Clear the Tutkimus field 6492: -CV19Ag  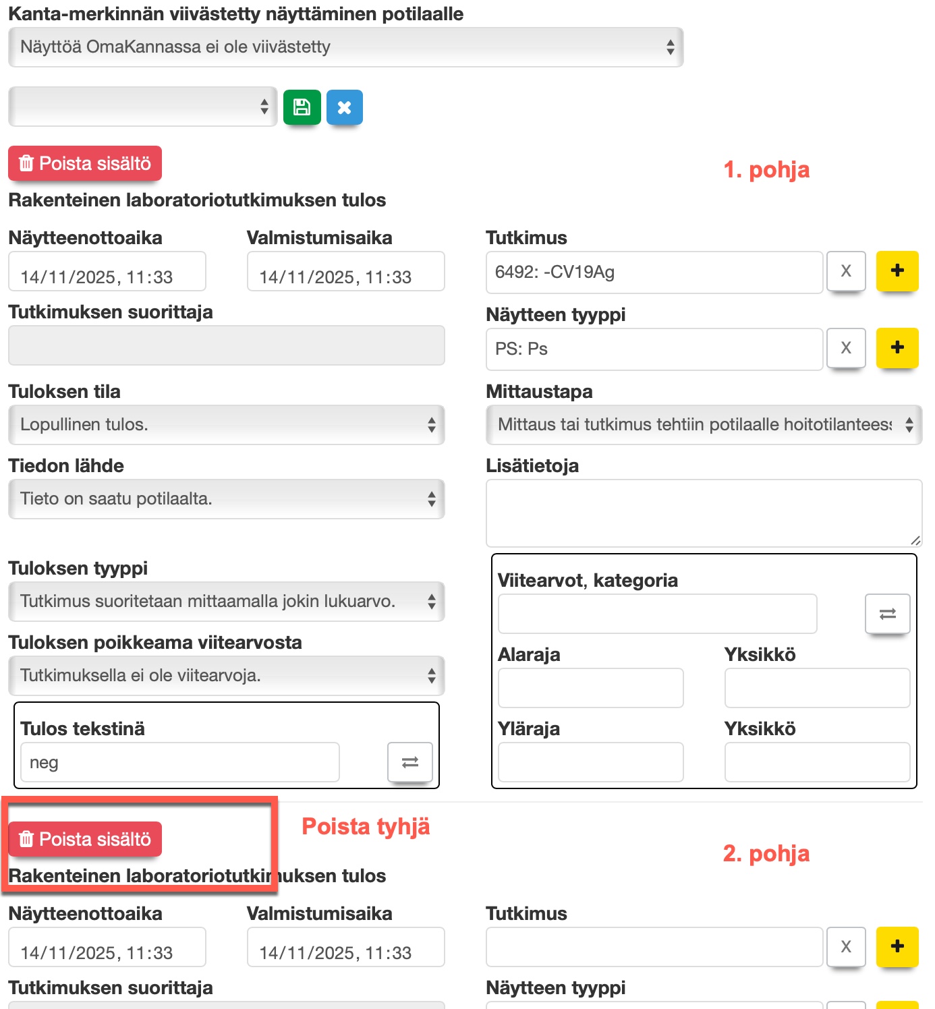[x=845, y=271]
